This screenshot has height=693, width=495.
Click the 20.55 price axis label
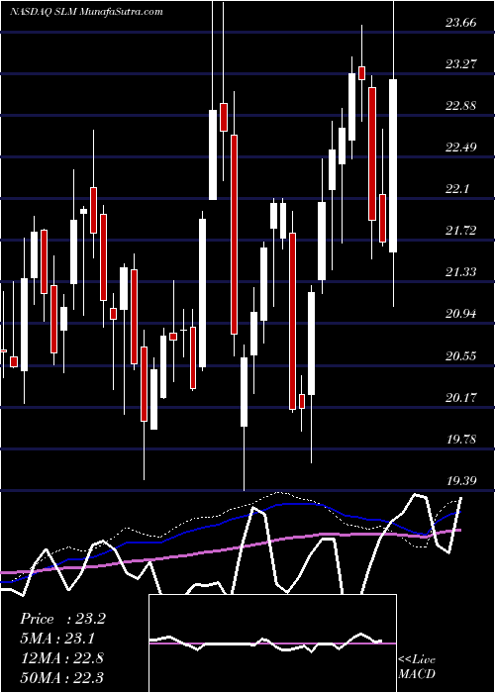460,355
